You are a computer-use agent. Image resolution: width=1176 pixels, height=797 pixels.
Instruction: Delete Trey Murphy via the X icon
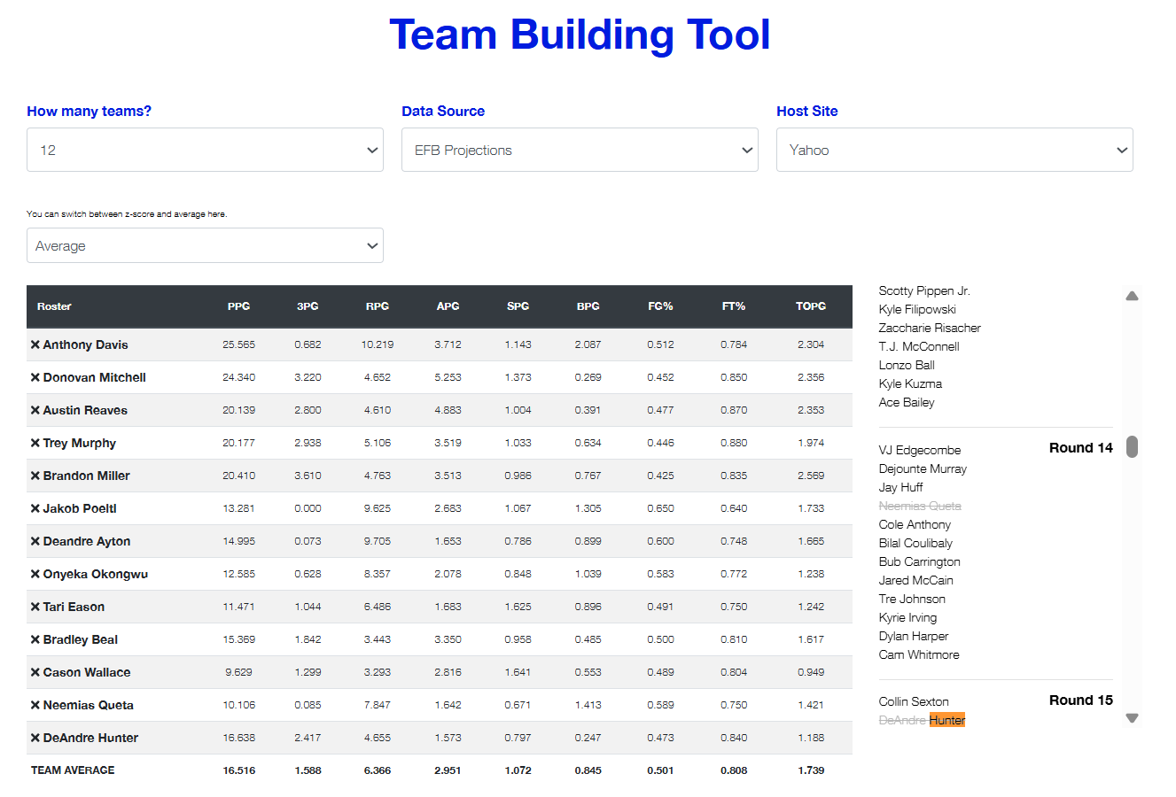tap(35, 443)
